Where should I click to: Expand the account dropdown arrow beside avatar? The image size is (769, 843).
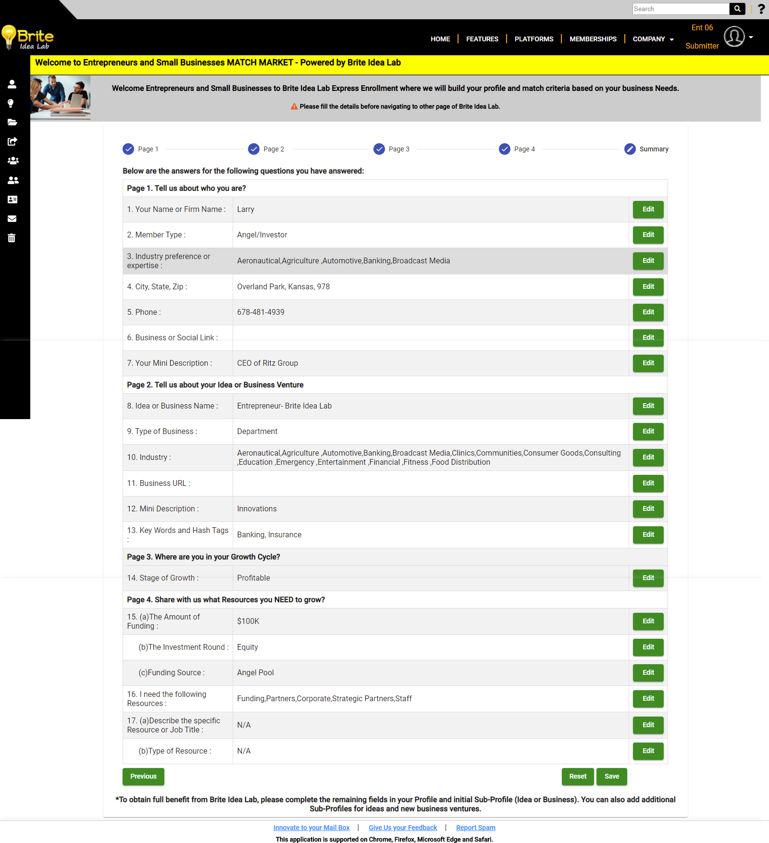(x=751, y=37)
